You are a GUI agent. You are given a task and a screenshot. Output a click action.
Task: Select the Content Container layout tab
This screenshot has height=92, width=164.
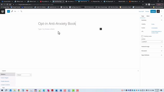coord(5,85)
